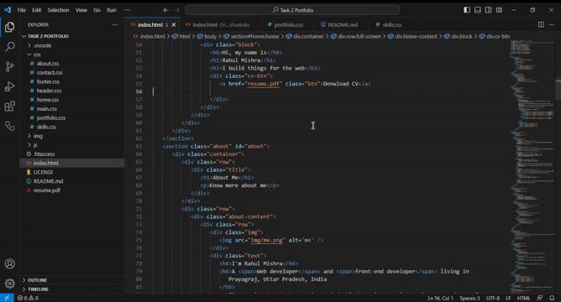Click the bottom activity bar icon below Extensions
This screenshot has height=302, width=561.
(10, 126)
